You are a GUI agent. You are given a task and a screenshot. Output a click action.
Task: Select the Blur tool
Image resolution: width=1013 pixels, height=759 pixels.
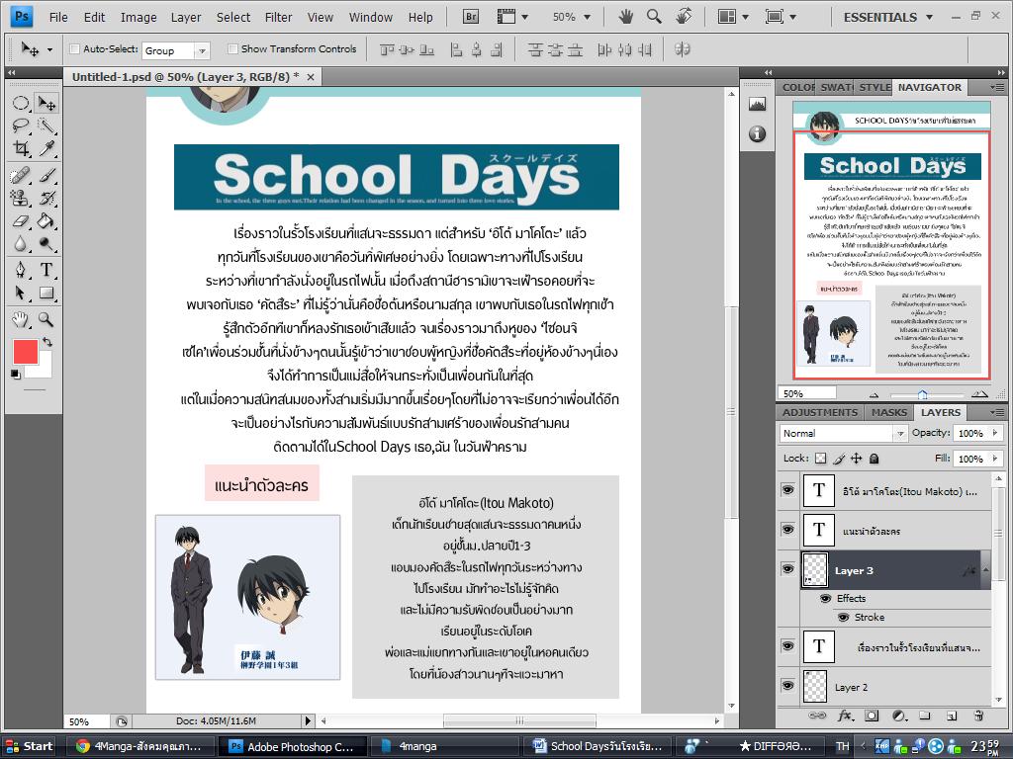21,244
